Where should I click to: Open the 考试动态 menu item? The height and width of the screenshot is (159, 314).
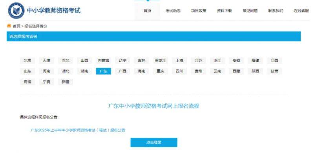tap(173, 11)
